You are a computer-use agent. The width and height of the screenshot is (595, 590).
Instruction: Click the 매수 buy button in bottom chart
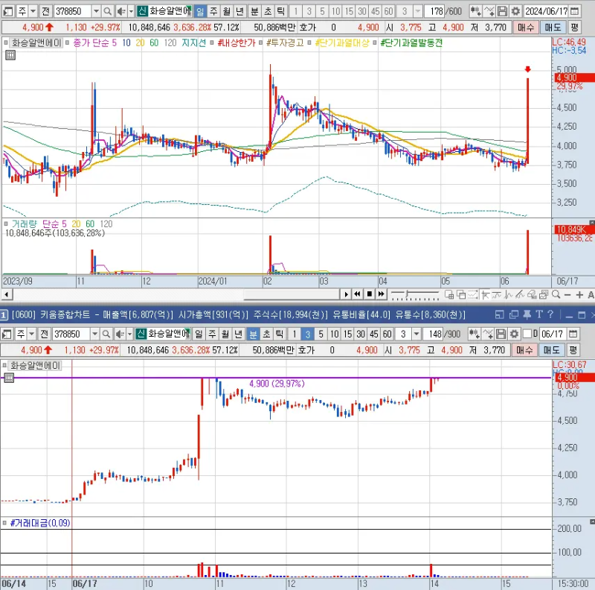[524, 350]
